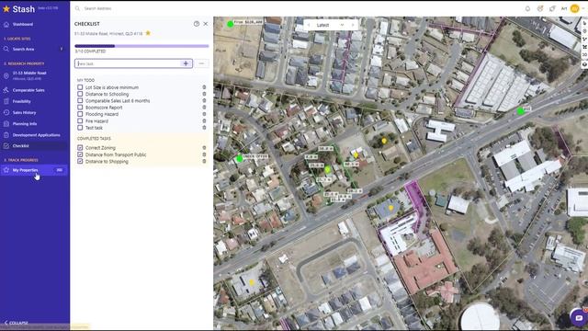588x331 pixels.
Task: Delete Boomscore Report task
Action: [x=204, y=108]
